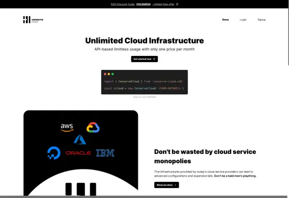Viewport: 289px width, 198px height.
Task: Click the green dot in code window
Action: click(112, 74)
